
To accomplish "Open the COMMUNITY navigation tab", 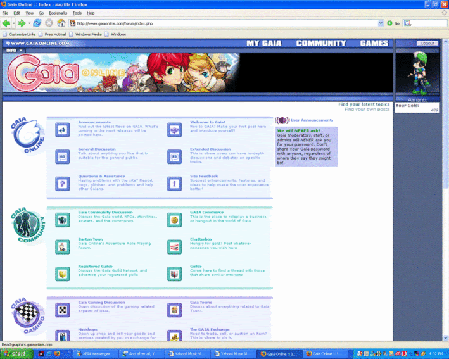I will click(321, 43).
